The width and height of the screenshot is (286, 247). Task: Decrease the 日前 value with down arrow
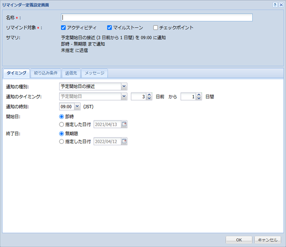(149, 98)
